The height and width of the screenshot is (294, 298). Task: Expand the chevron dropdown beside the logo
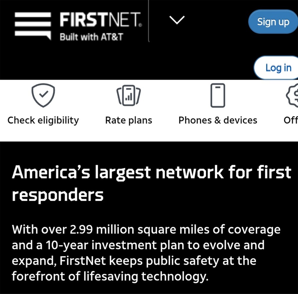point(177,20)
